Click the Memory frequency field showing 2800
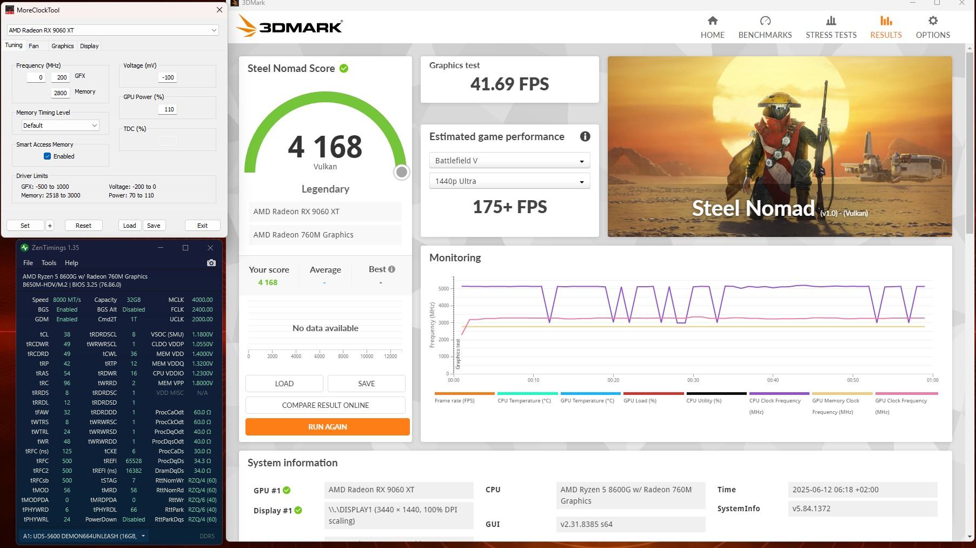The height and width of the screenshot is (548, 976). (x=60, y=93)
